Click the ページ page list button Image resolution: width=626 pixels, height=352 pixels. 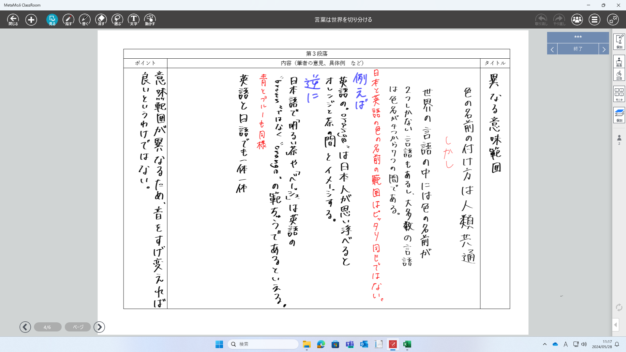point(78,327)
